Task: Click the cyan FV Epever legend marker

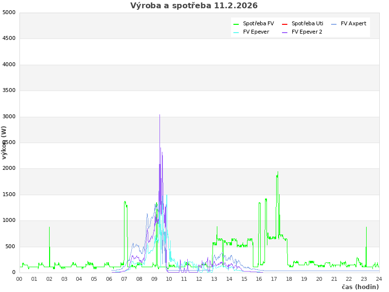Action: pyautogui.click(x=236, y=32)
